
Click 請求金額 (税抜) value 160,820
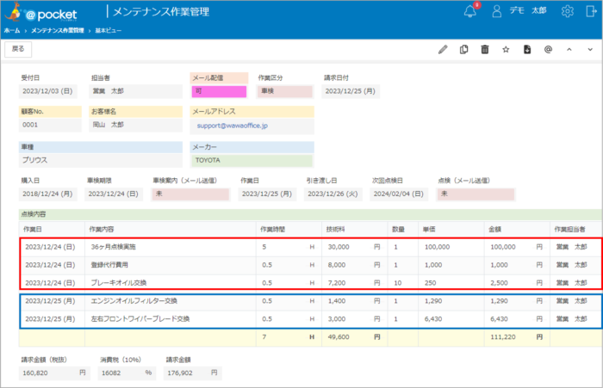pyautogui.click(x=54, y=373)
